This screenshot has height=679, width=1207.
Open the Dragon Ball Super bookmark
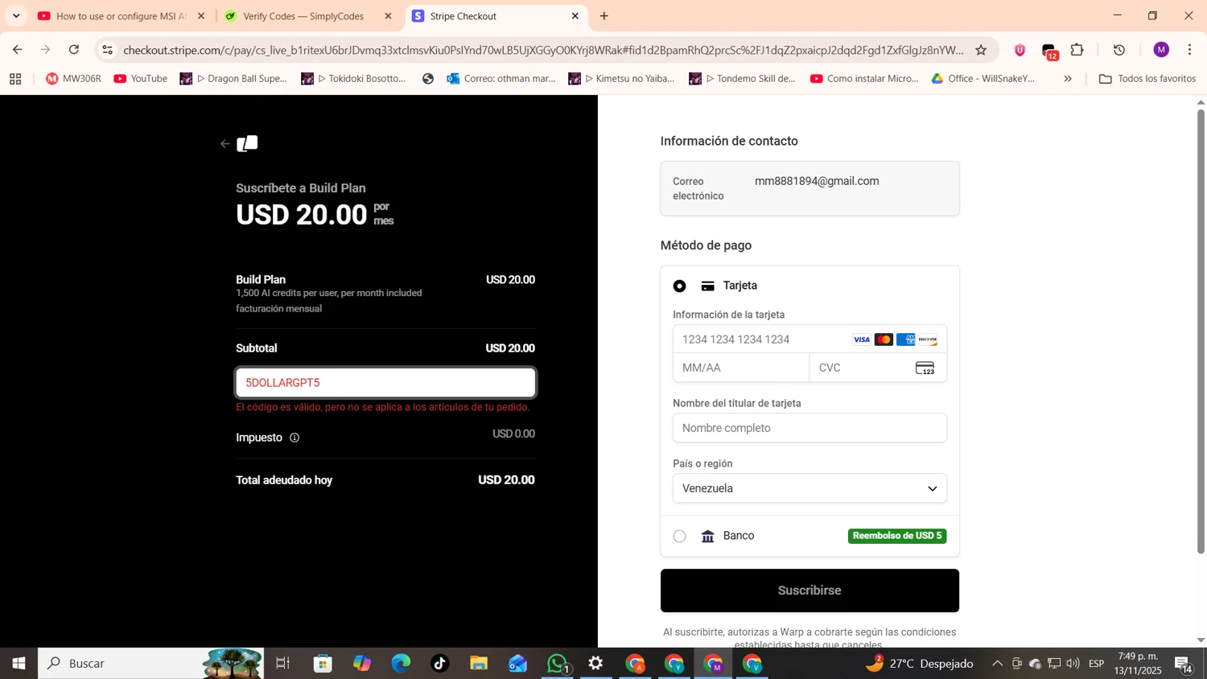coord(233,79)
